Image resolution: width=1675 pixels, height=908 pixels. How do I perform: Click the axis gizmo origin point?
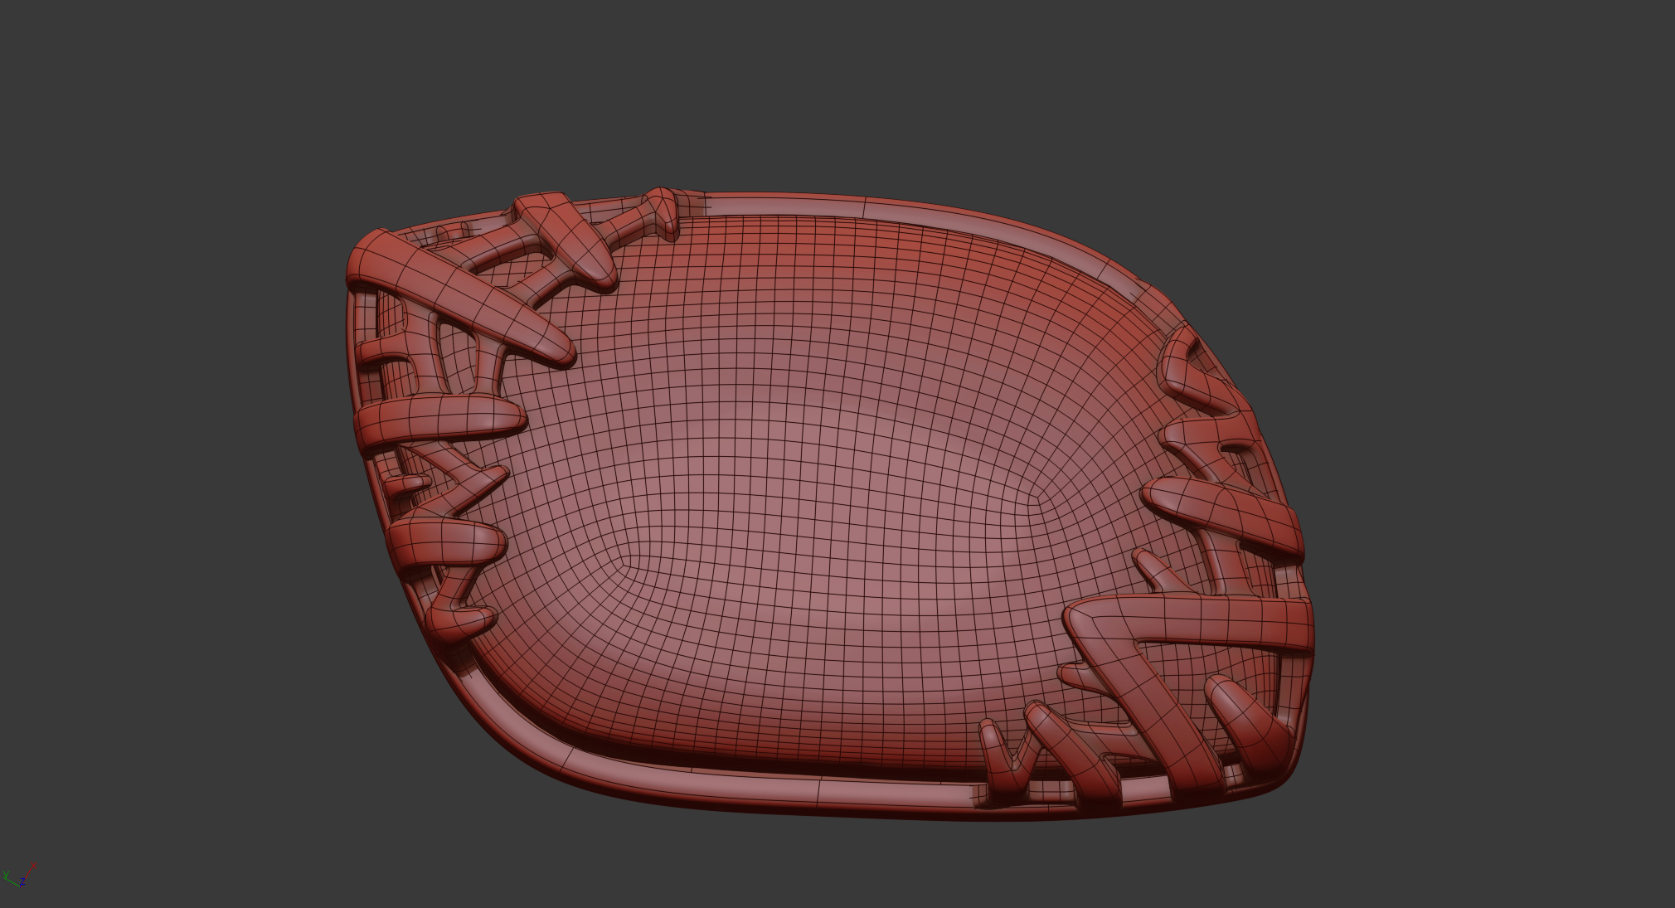[21, 886]
